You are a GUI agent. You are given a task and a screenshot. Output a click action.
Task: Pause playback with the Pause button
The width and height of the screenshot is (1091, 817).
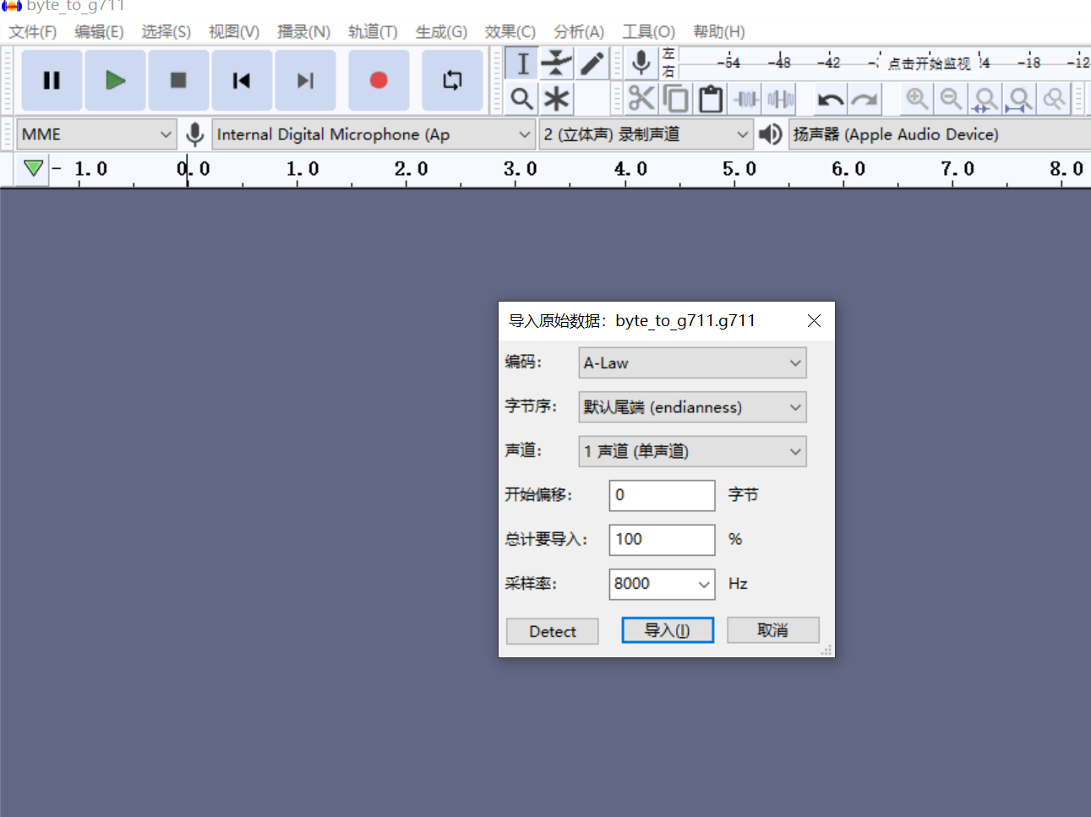(52, 80)
